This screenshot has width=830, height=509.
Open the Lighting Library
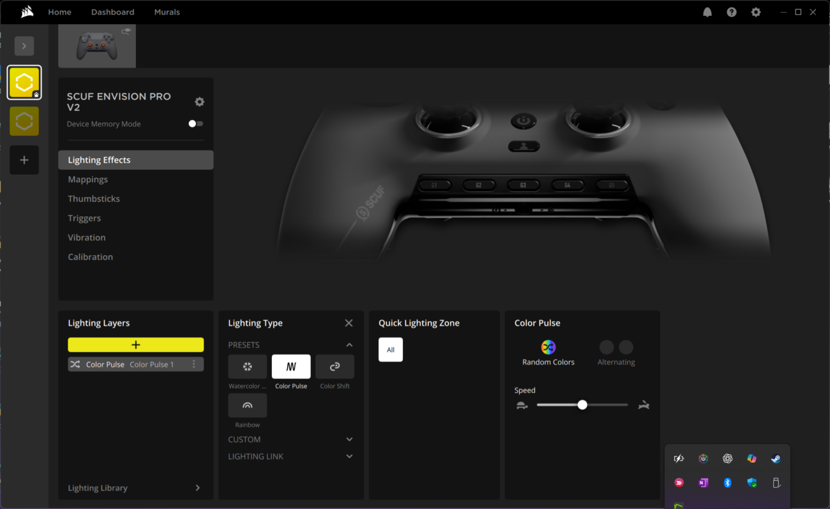[x=135, y=488]
